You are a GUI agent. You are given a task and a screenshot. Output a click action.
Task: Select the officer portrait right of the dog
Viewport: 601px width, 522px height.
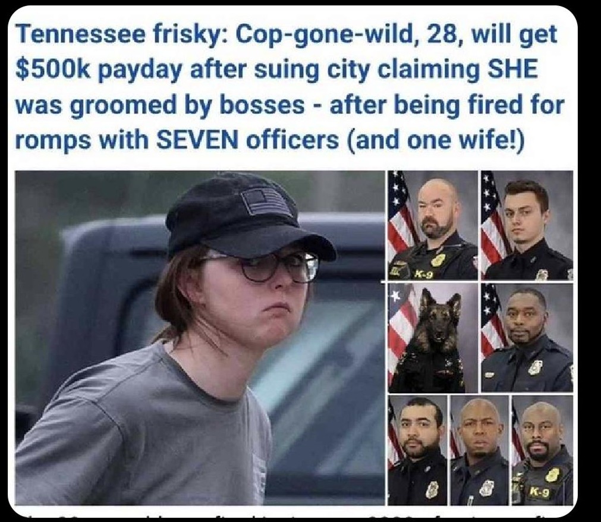pos(527,338)
